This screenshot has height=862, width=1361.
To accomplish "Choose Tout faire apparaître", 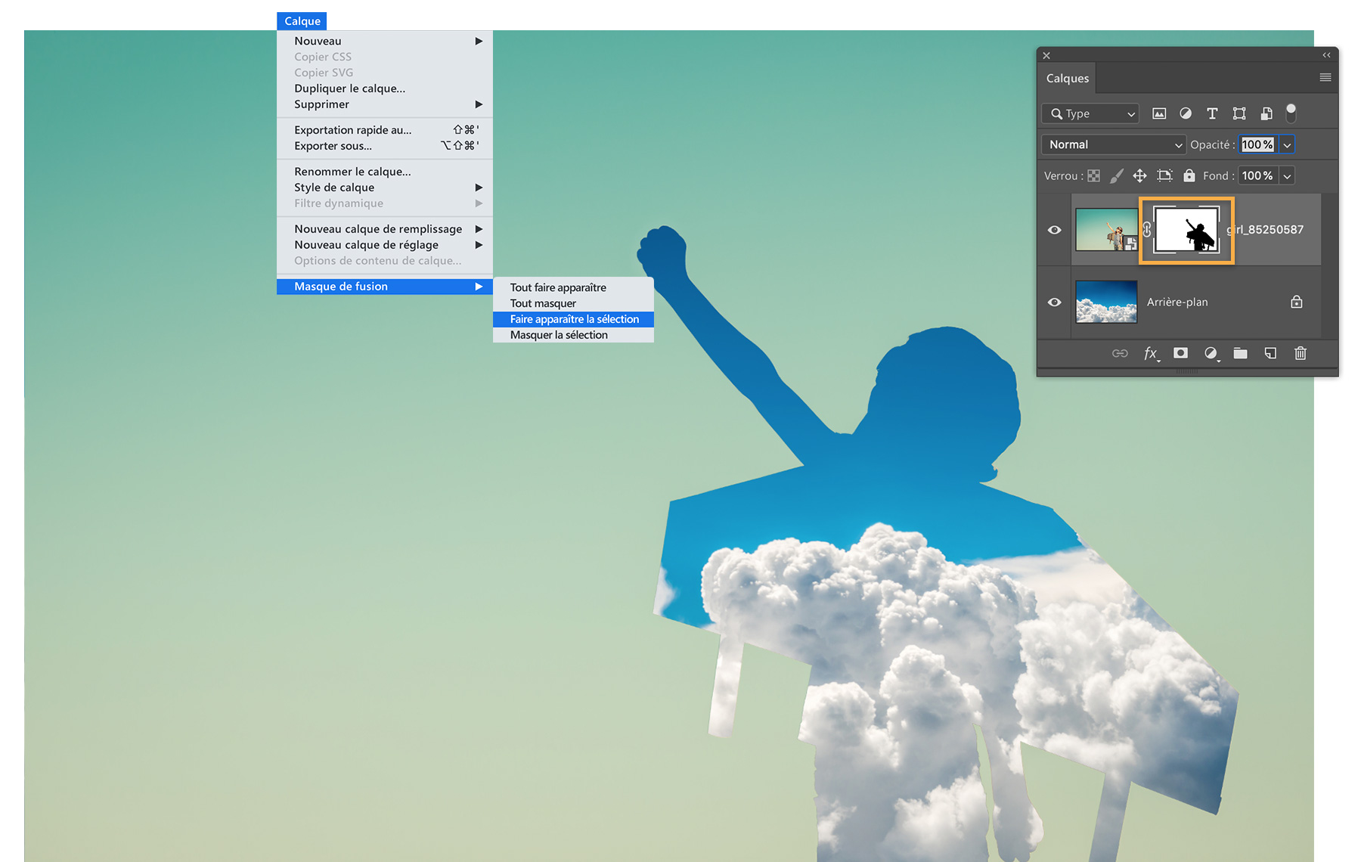I will tap(573, 287).
